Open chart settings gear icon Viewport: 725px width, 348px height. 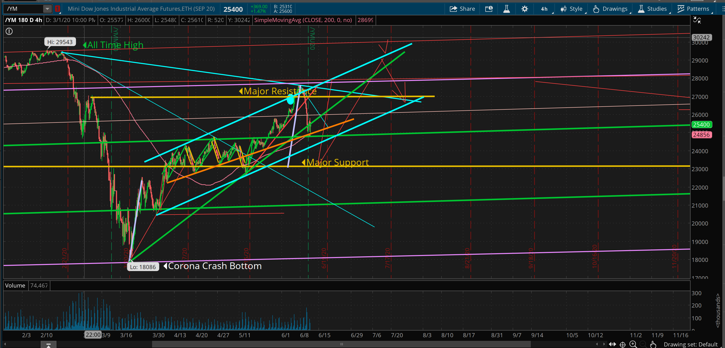524,9
